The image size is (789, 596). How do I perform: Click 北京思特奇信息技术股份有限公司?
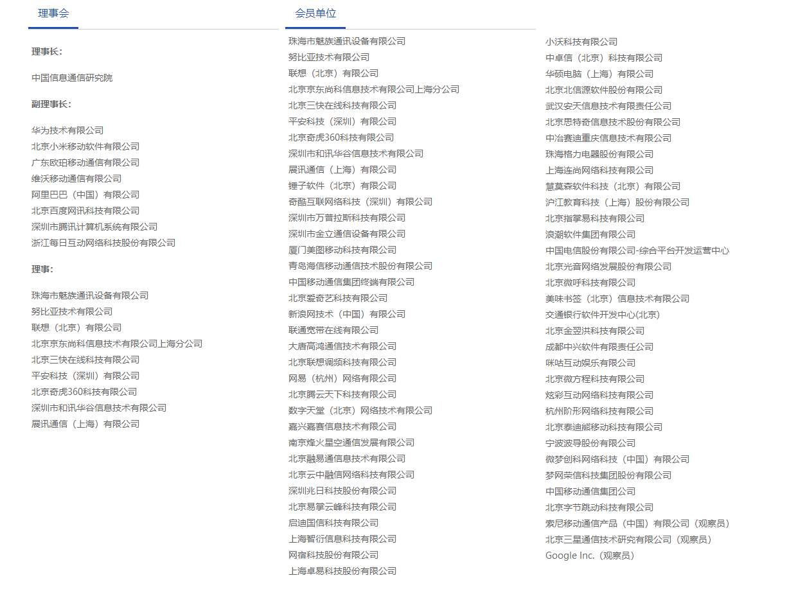(613, 122)
